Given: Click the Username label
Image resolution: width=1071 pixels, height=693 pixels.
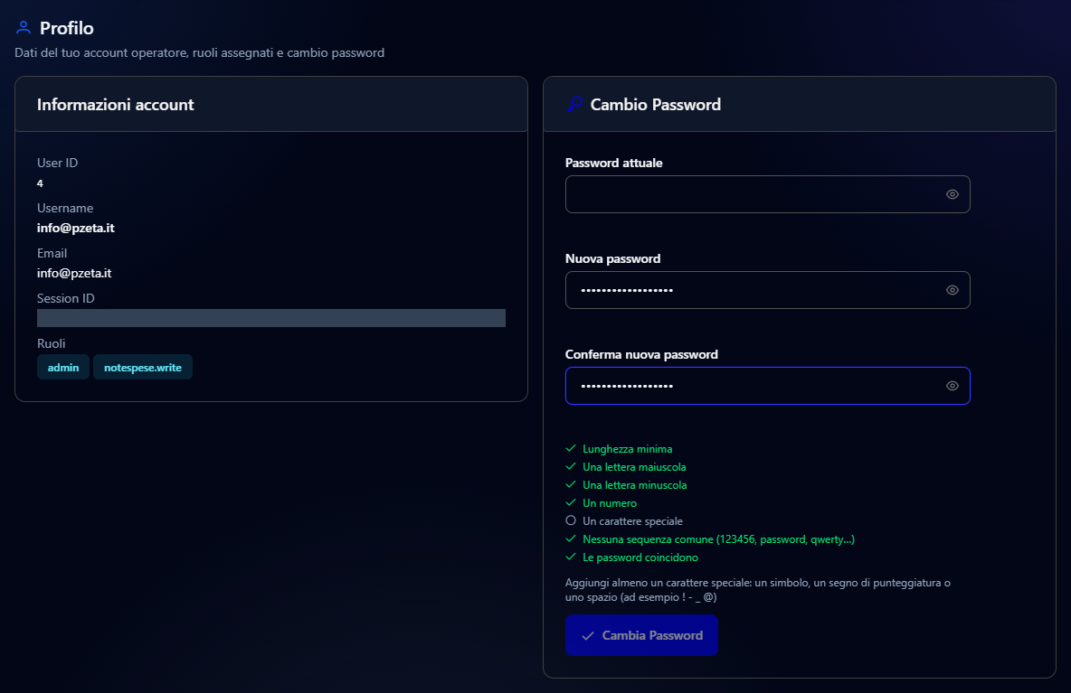Looking at the screenshot, I should (x=65, y=208).
